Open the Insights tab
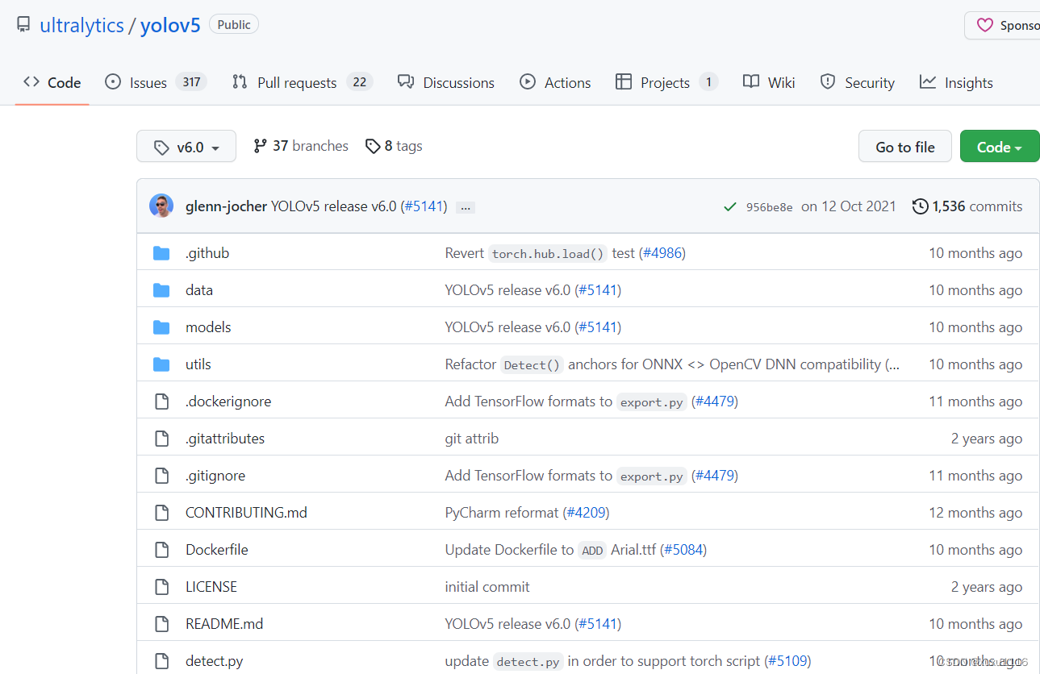1040x674 pixels. tap(956, 82)
